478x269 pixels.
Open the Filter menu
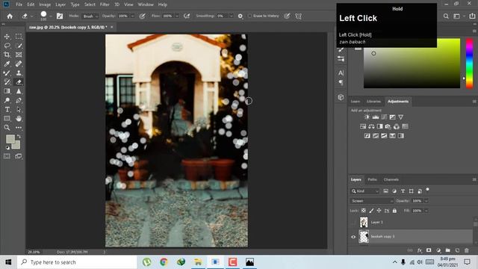105,4
